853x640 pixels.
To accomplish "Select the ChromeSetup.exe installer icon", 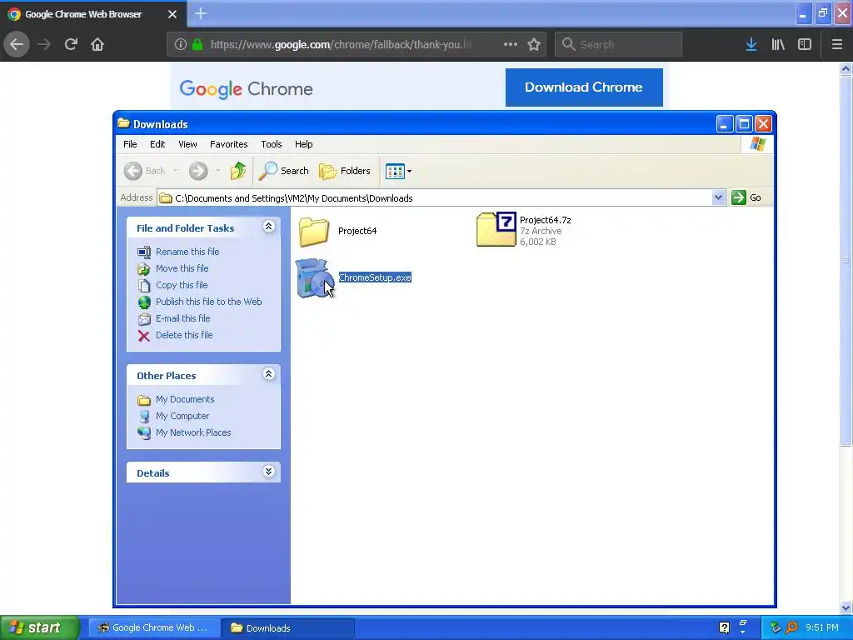I will [314, 278].
